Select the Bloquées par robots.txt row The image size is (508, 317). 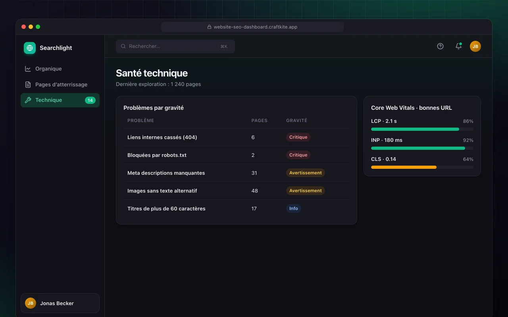click(x=237, y=155)
